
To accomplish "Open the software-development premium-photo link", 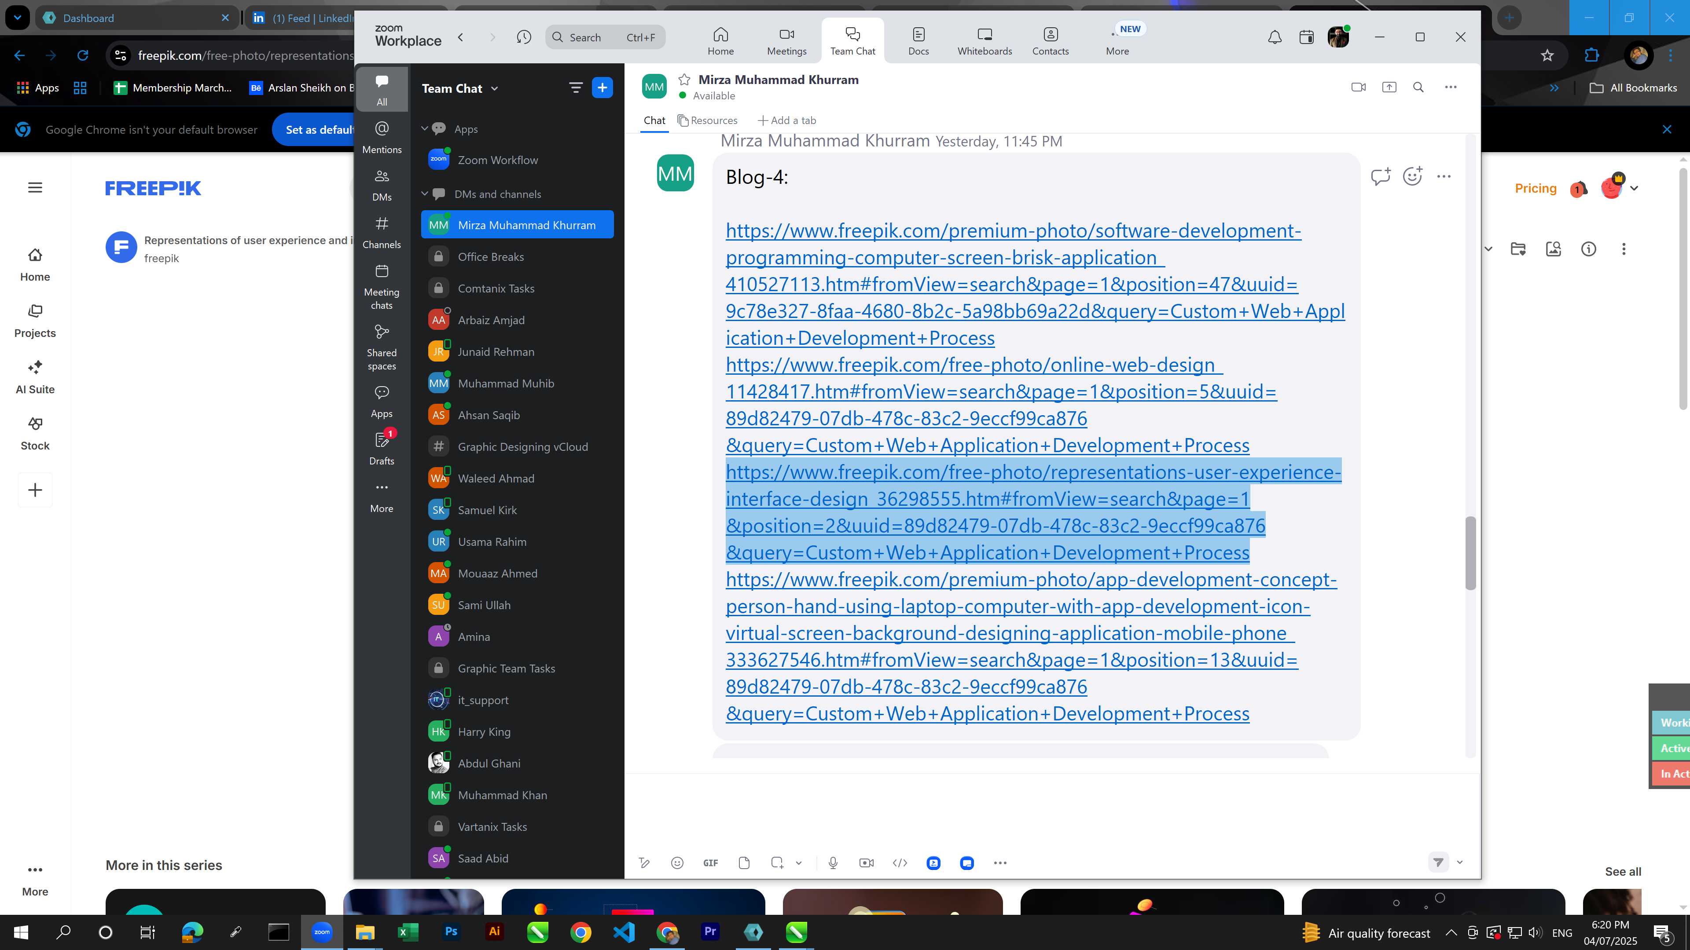I will click(x=1035, y=284).
